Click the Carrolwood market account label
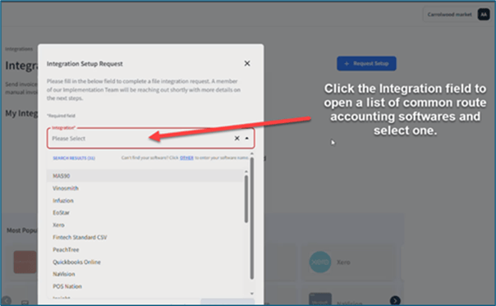The height and width of the screenshot is (306, 496). click(449, 15)
